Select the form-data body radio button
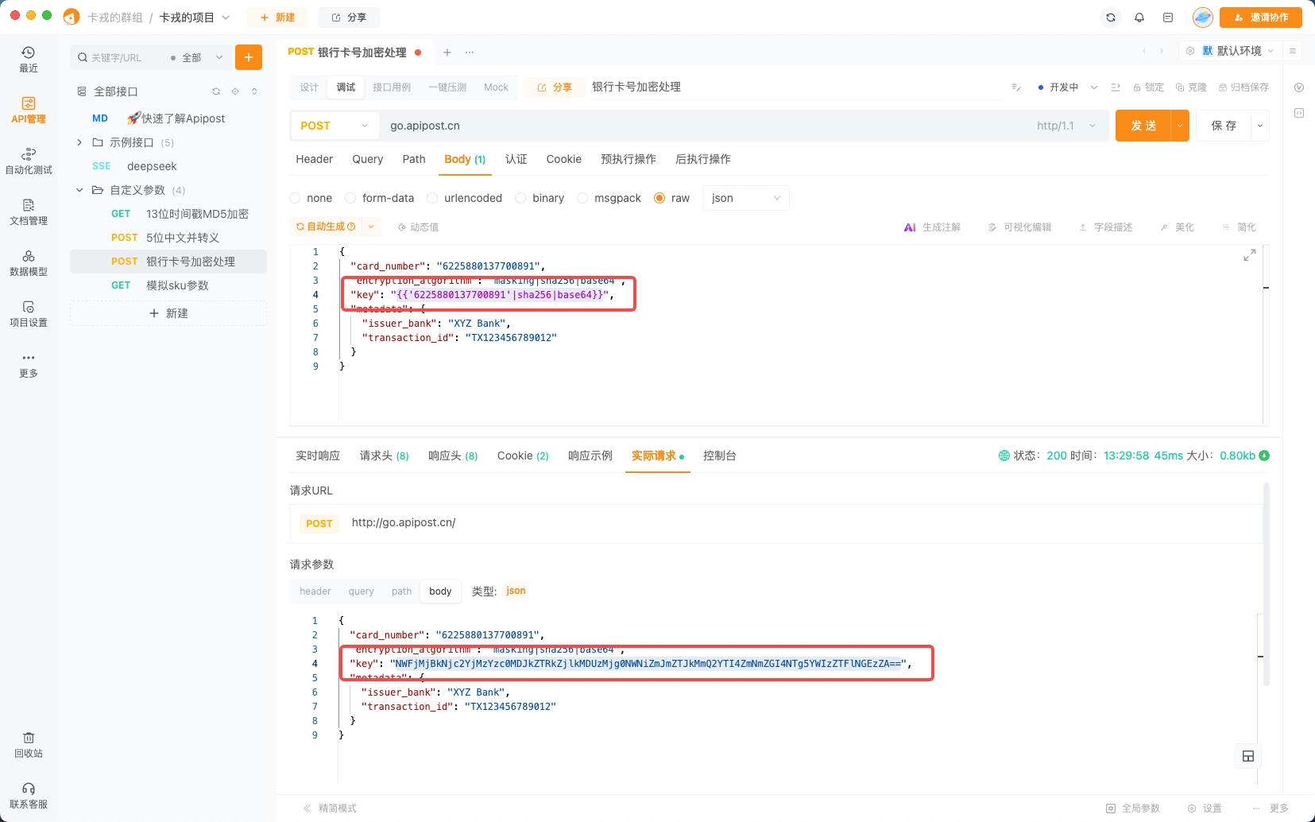Screen dimensions: 1315x822 pos(351,198)
